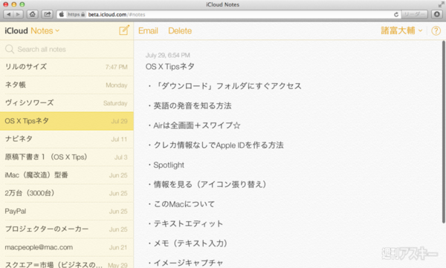
Task: Click the note title OS X Tipsネタ in editor
Action: [x=169, y=67]
